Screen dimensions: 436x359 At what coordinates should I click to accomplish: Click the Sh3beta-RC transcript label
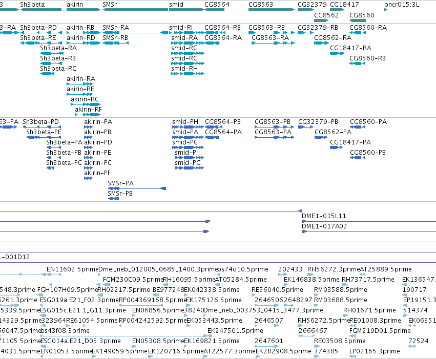(58, 68)
